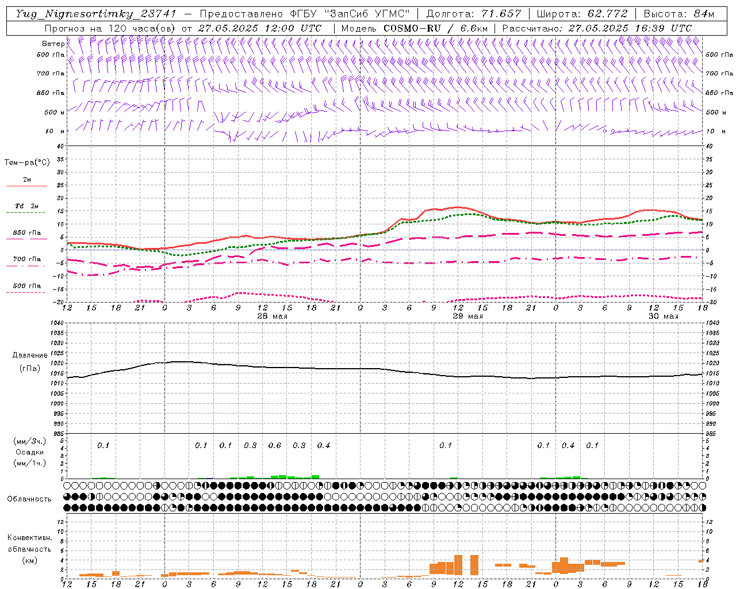Click the Долгота: 71.657 value
Screen dimensions: 736x589
tap(474, 14)
